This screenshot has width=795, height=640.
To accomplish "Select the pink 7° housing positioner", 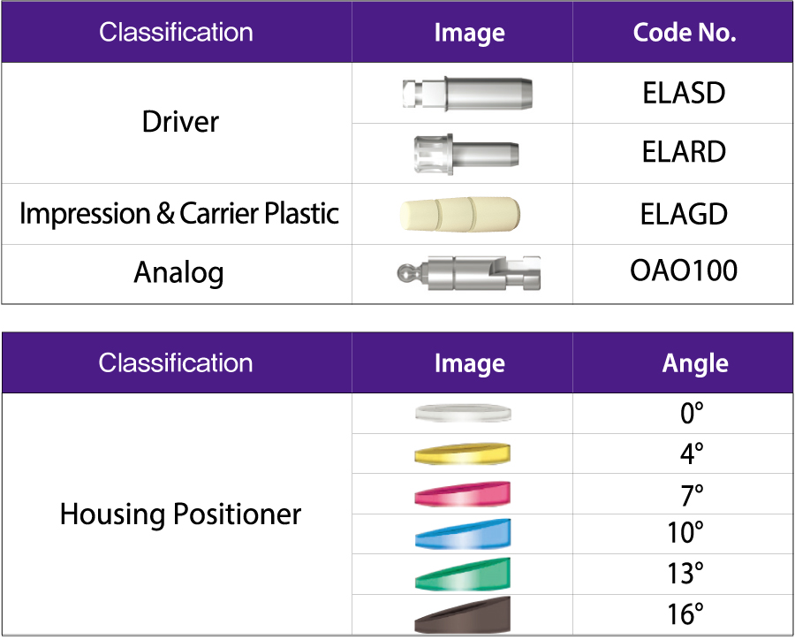I will pyautogui.click(x=463, y=493).
